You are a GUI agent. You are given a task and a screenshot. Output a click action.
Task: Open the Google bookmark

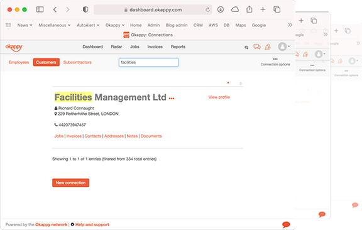coord(259,25)
